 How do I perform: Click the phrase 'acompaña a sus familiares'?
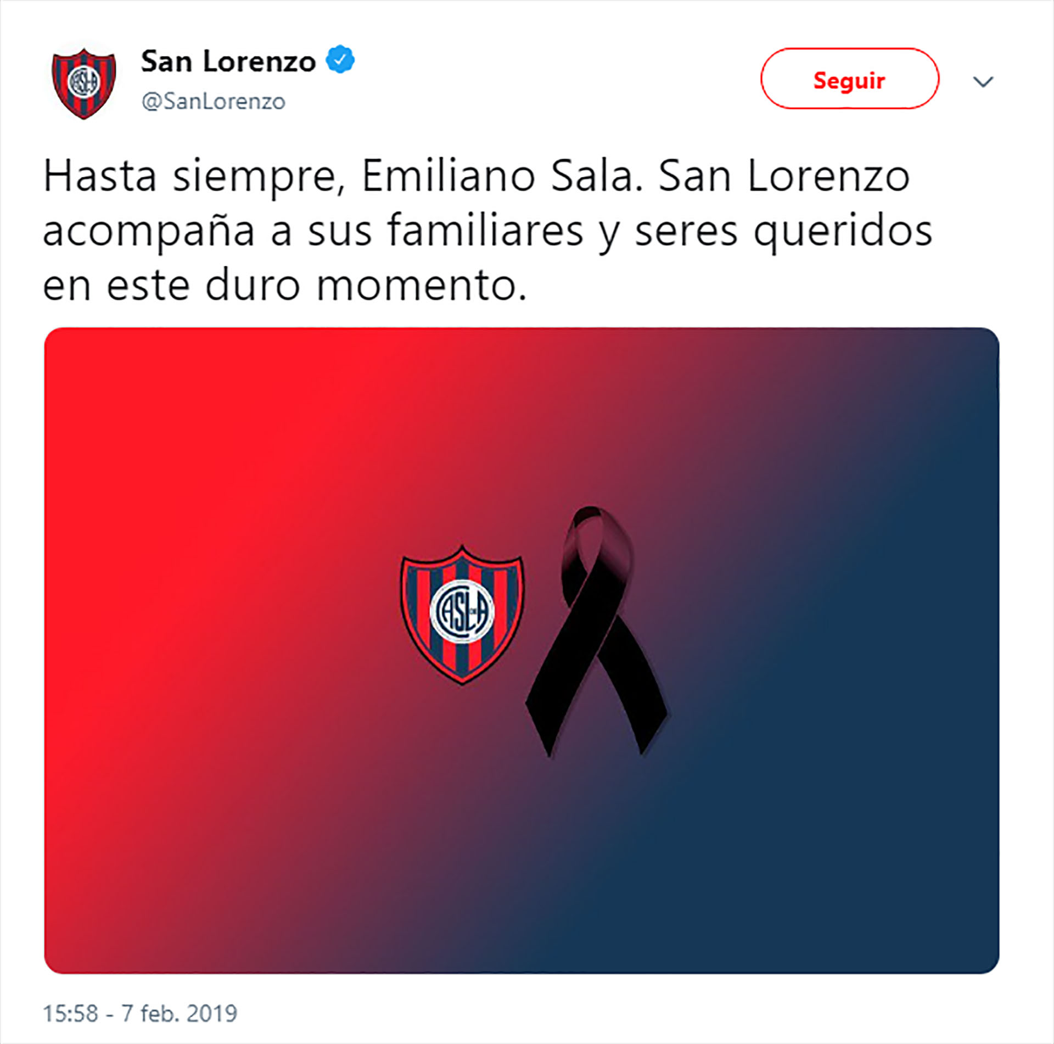click(313, 231)
